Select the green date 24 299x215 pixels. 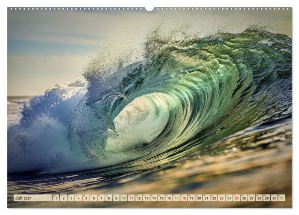point(229,198)
